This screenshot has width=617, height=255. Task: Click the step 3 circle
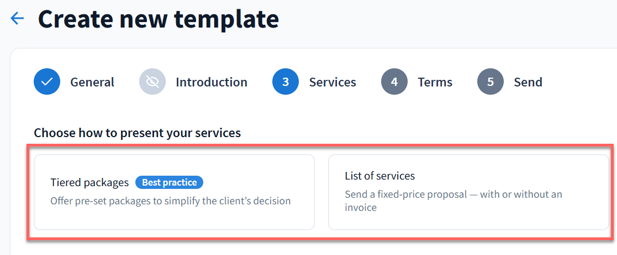click(286, 82)
